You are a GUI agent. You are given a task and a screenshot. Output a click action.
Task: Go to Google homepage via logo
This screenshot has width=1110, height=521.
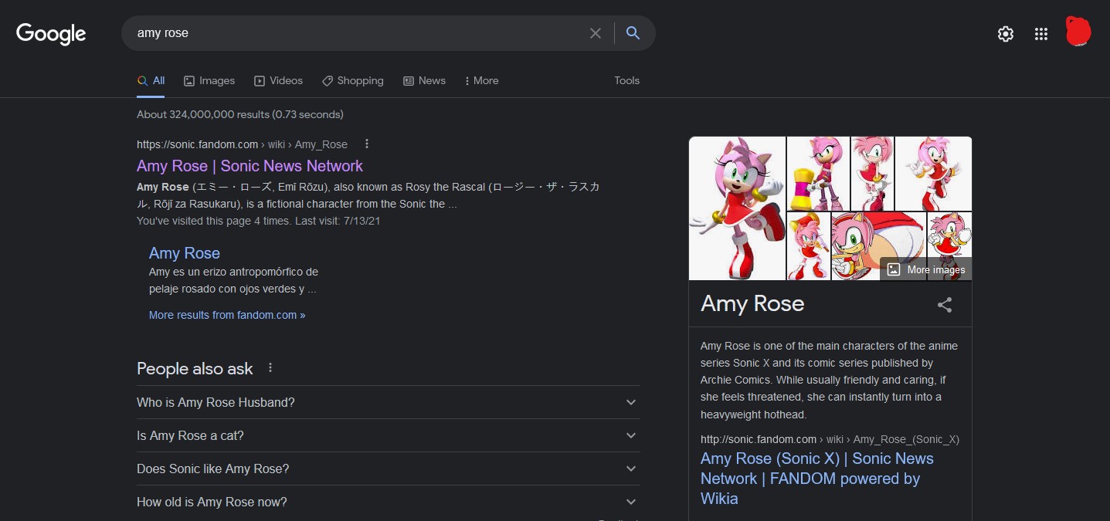[x=51, y=34]
